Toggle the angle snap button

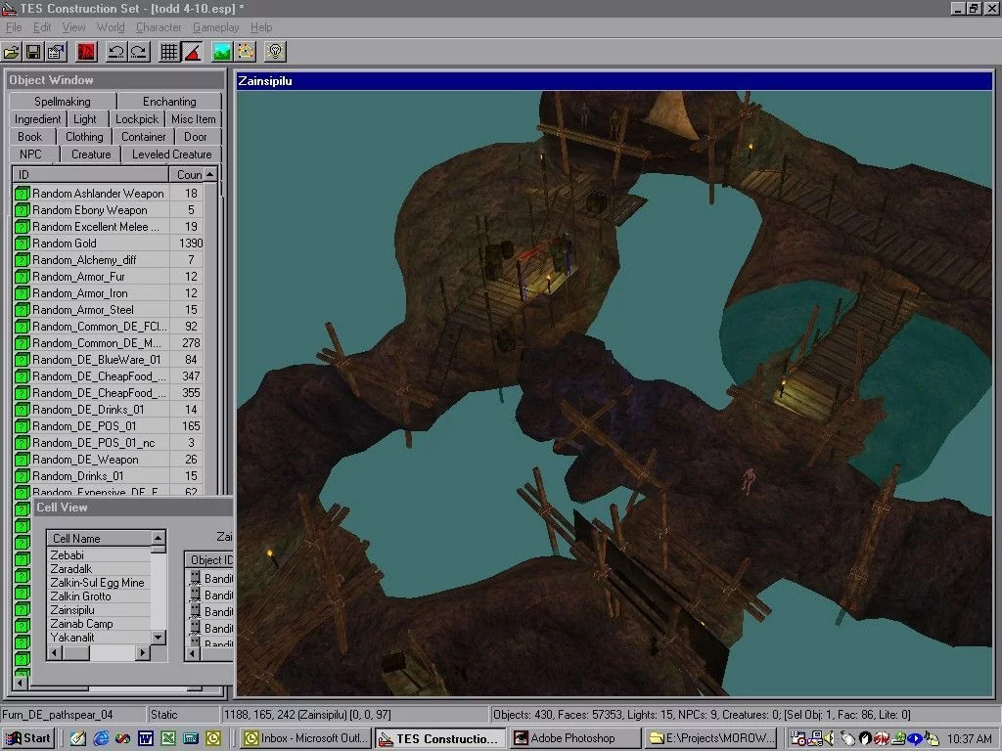tap(192, 51)
